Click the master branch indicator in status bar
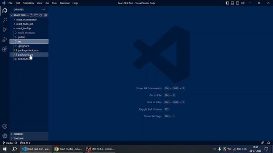Image resolution: width=273 pixels, height=153 pixels. [x=8, y=143]
